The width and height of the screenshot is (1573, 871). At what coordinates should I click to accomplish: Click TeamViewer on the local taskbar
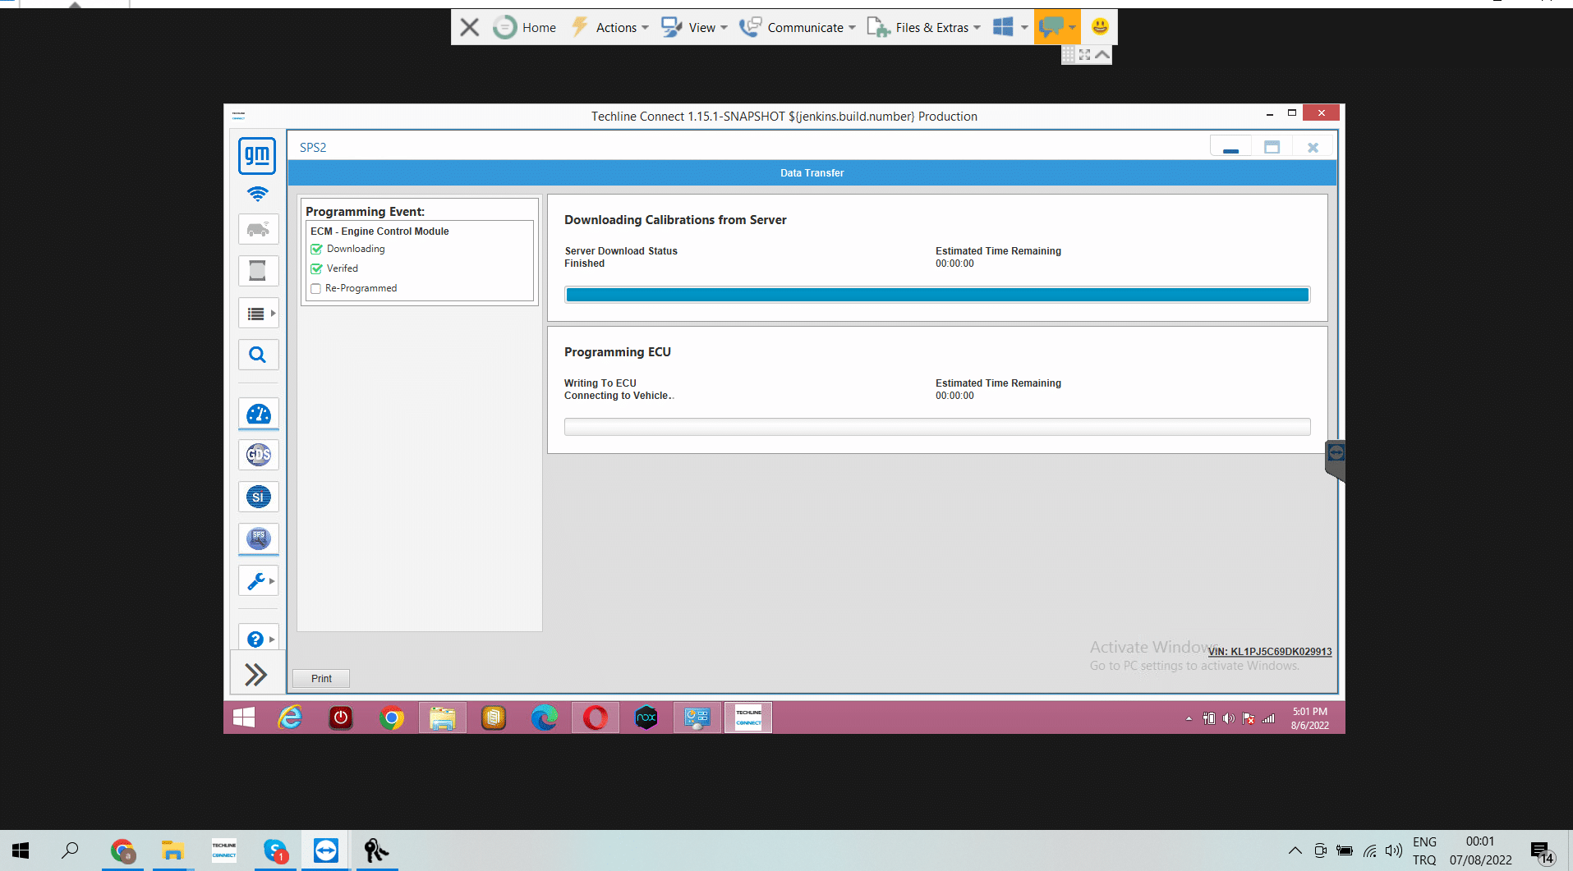[x=326, y=851]
